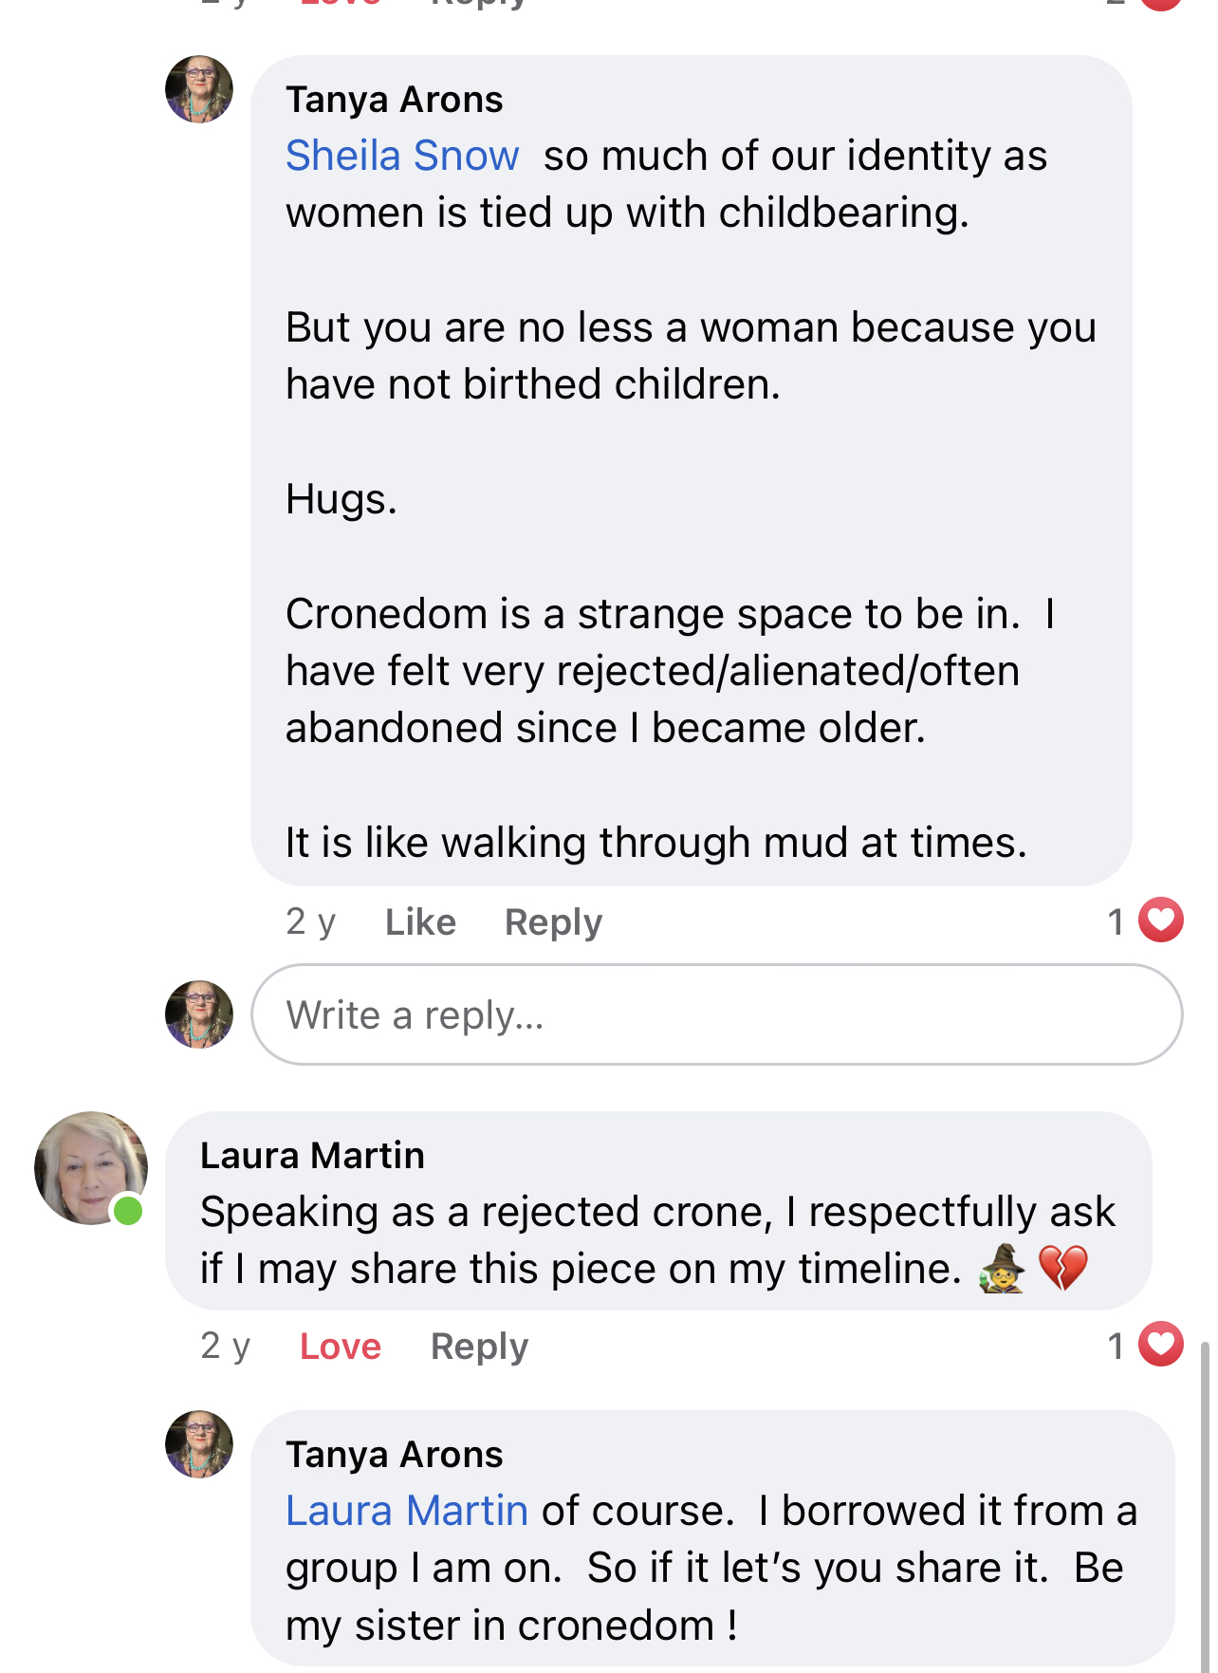Tap the witch emoji in Laura's comment
The height and width of the screenshot is (1673, 1218).
[x=1003, y=1269]
